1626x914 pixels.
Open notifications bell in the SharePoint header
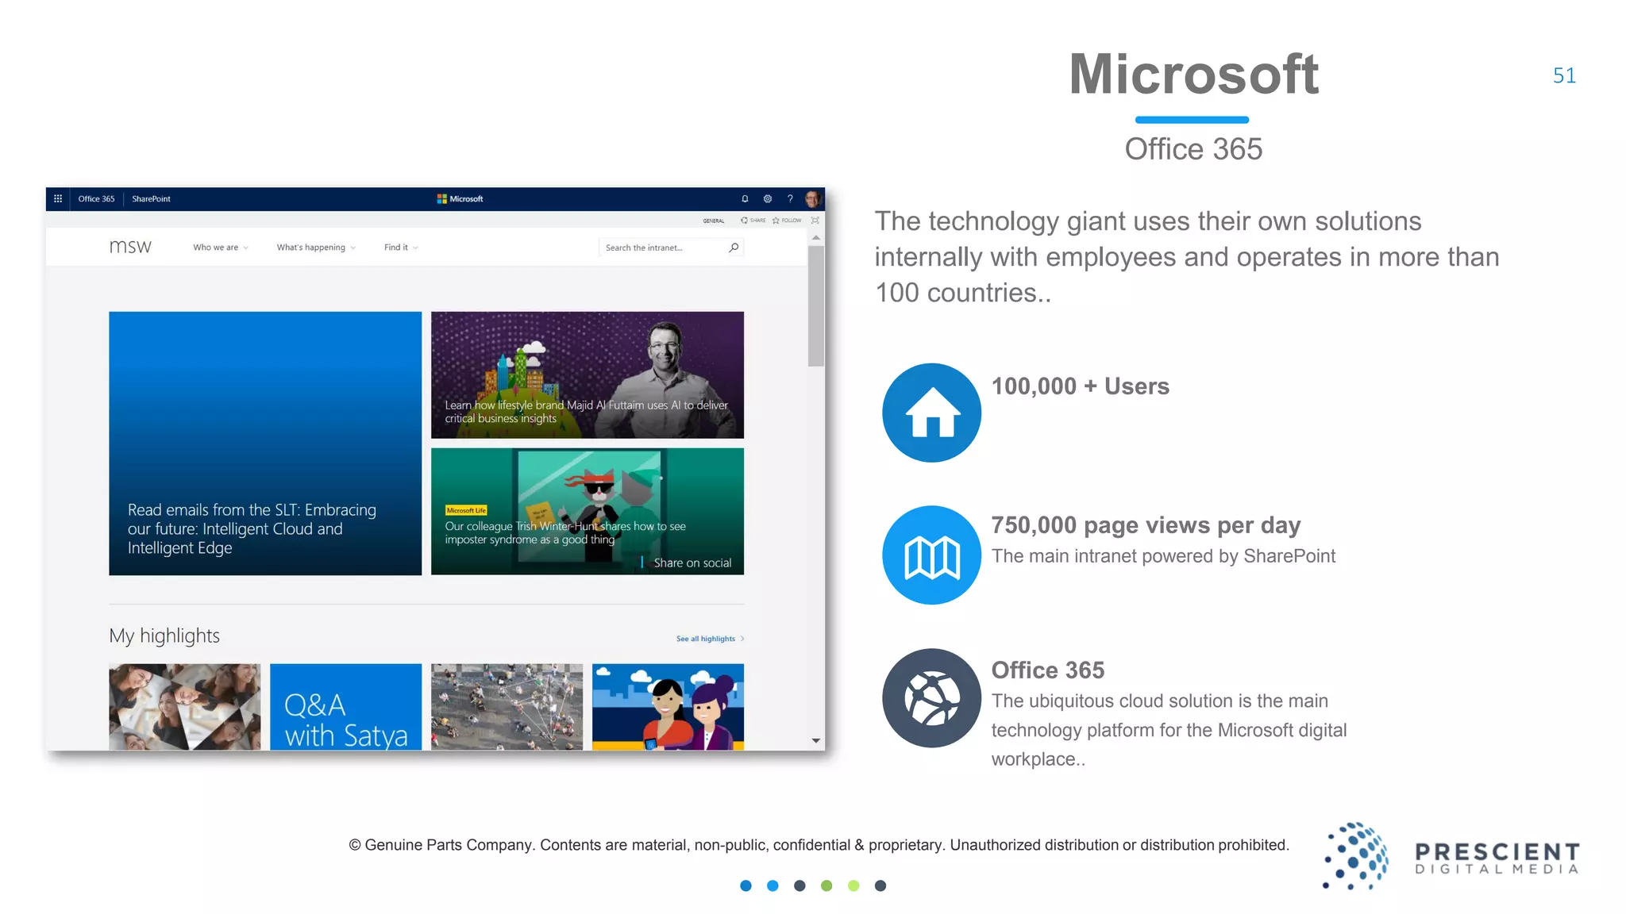pyautogui.click(x=745, y=199)
